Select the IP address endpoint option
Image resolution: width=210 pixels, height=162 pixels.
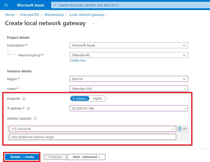click(80, 98)
